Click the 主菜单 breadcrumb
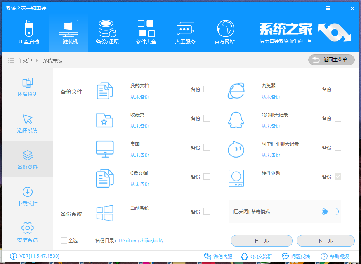This screenshot has width=361, height=264. coord(25,61)
